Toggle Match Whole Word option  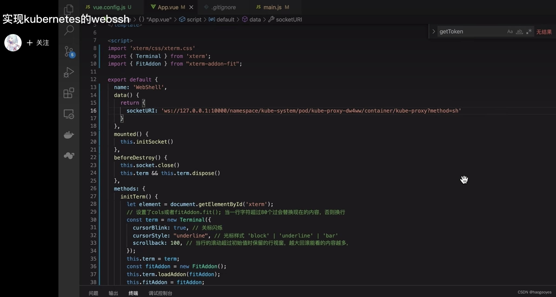tap(519, 32)
